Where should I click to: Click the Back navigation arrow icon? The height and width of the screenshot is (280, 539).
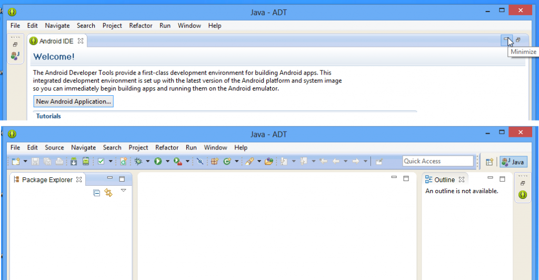(x=336, y=161)
